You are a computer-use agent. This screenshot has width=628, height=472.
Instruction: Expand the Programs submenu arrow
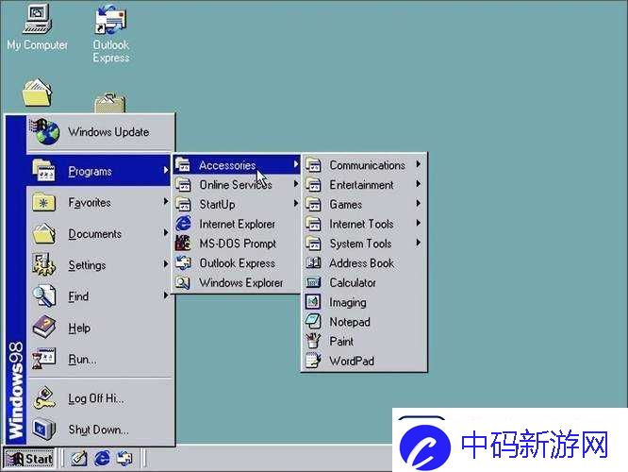(166, 170)
